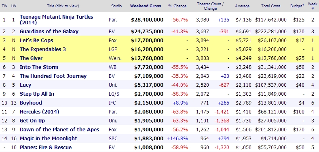319x152 pixels.
Task: Open Planes: Fire & Rescue page
Action: (46, 147)
